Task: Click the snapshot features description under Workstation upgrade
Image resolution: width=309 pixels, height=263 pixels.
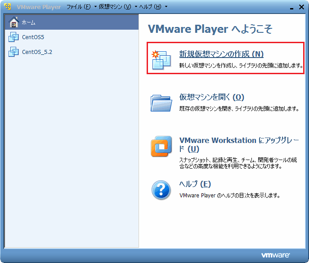Action: (x=238, y=163)
